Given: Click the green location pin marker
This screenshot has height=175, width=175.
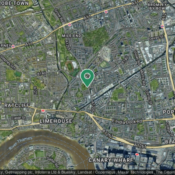Looking at the screenshot, I should (x=87, y=78).
